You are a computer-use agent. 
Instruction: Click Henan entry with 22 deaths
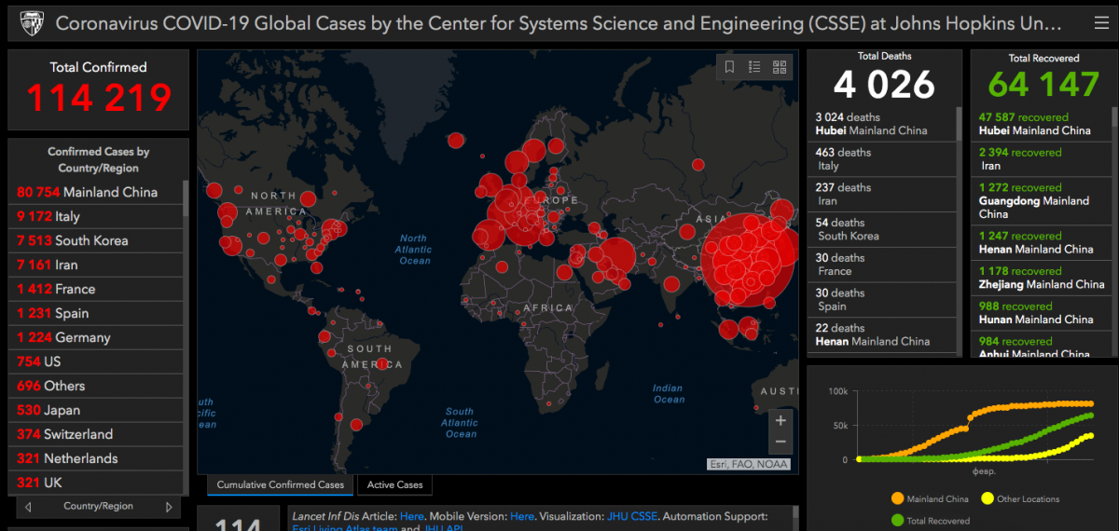[881, 334]
